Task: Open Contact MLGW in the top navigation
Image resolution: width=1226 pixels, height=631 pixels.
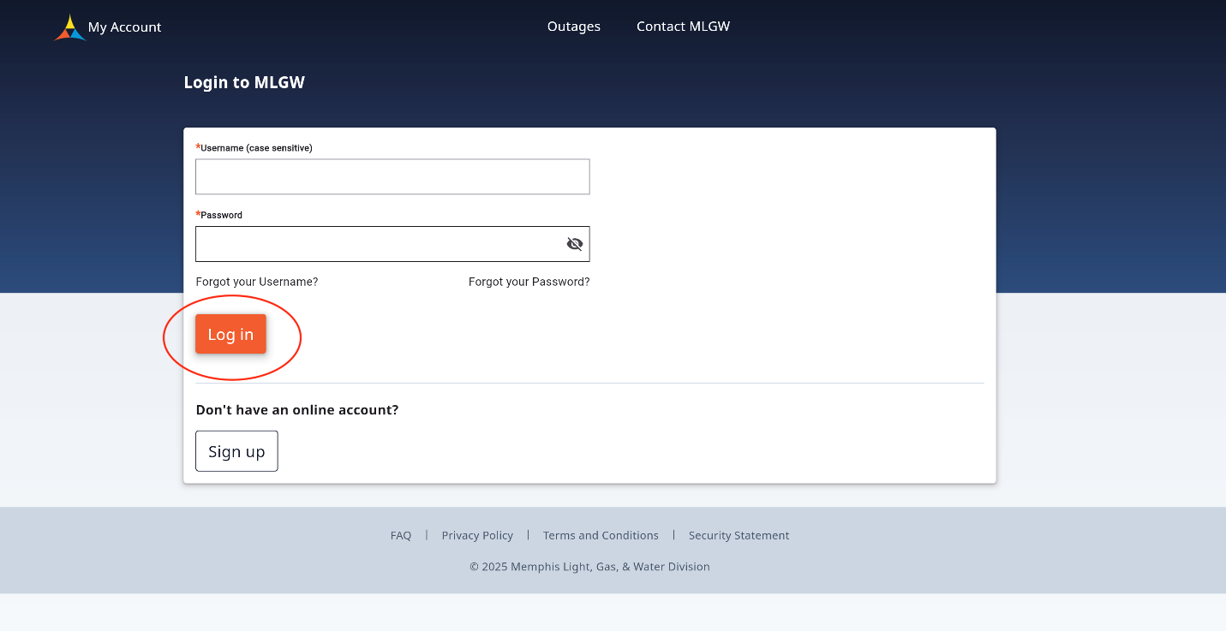Action: 683,27
